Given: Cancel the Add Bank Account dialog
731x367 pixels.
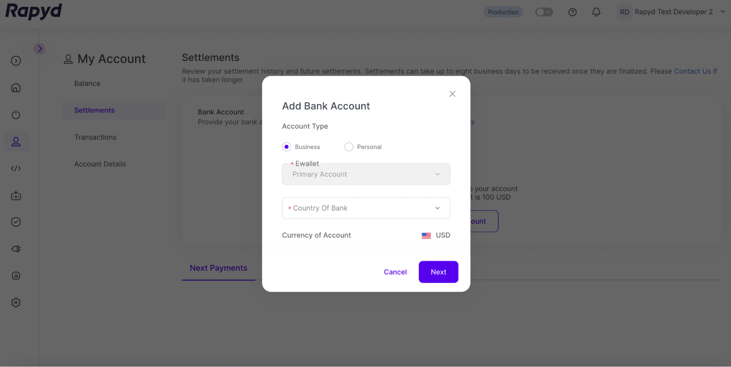Looking at the screenshot, I should point(395,272).
